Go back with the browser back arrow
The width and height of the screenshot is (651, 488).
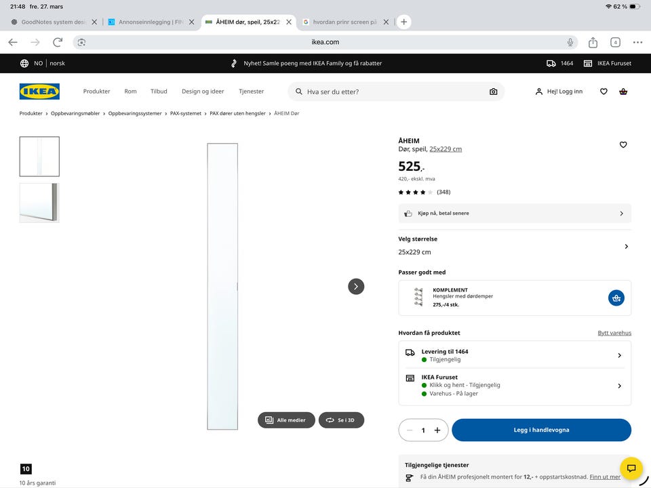coord(13,42)
